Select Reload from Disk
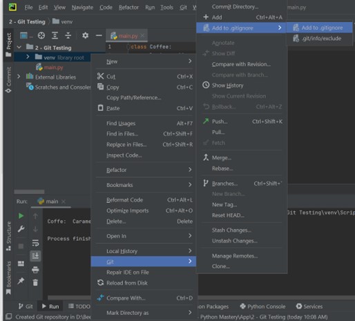The height and width of the screenshot is (321, 355). (144, 283)
